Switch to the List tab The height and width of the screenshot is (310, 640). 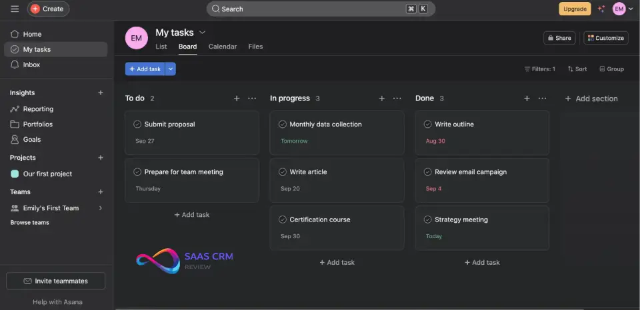tap(161, 47)
